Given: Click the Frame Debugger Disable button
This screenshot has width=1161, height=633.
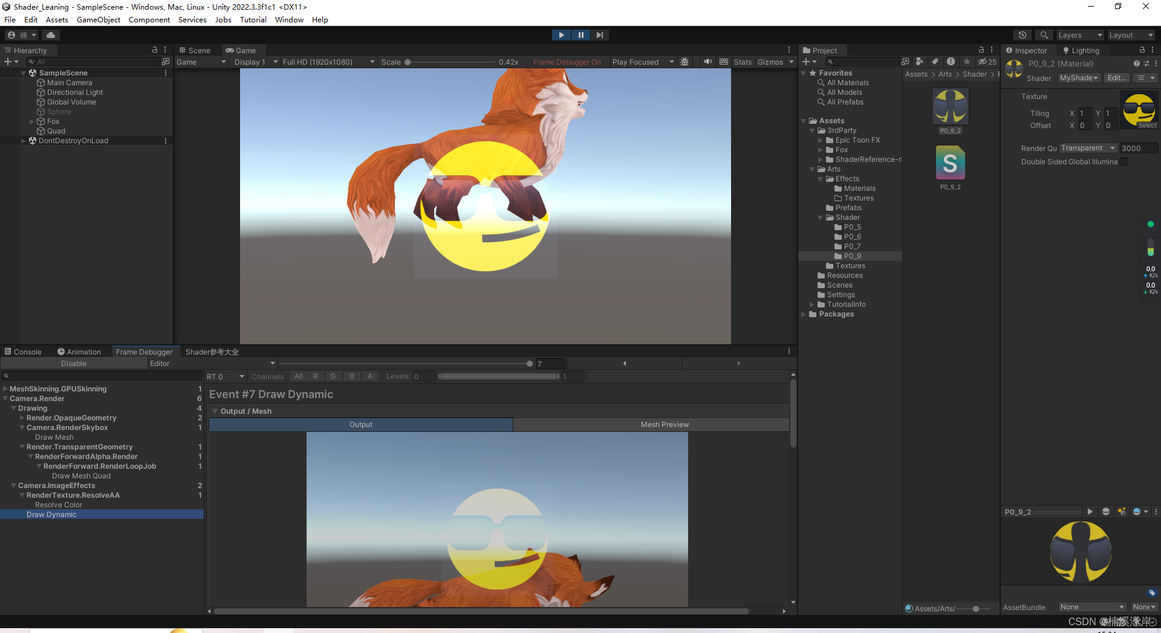Looking at the screenshot, I should pos(74,364).
